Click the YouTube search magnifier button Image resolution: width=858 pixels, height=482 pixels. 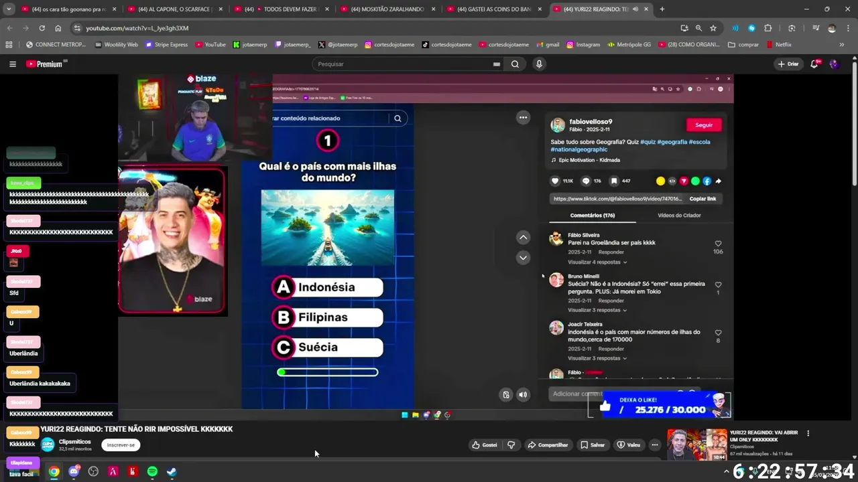(x=515, y=64)
